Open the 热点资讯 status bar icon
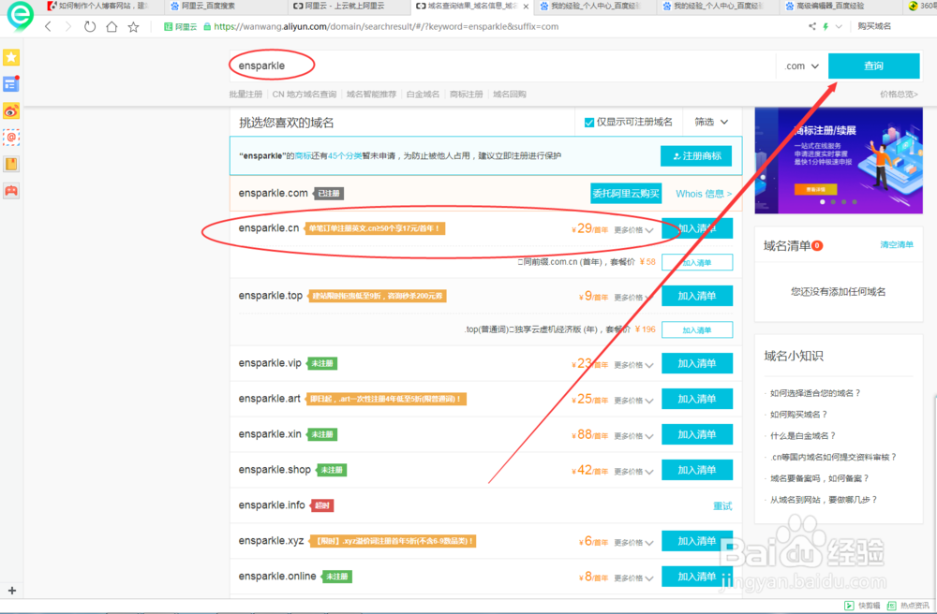 pos(908,606)
